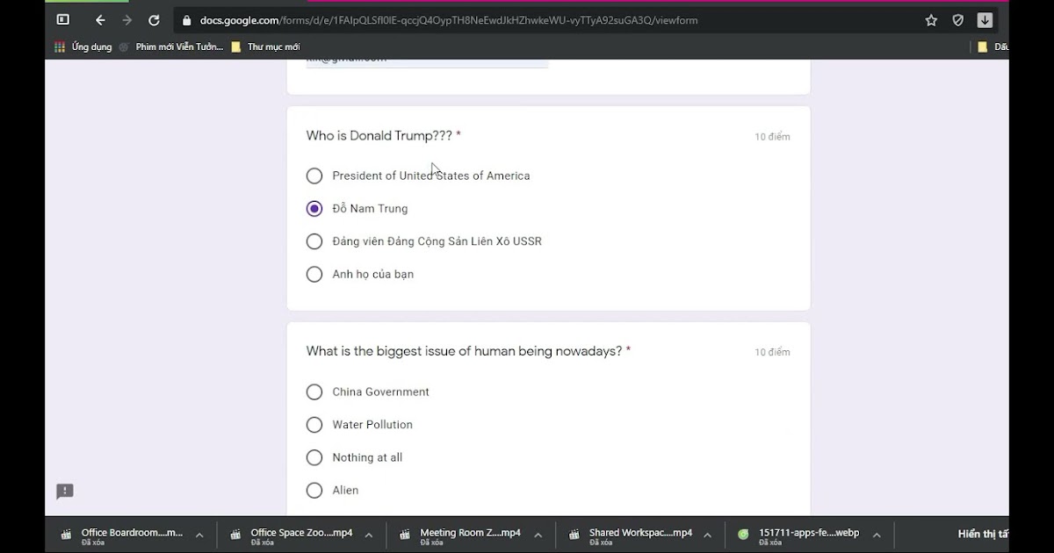Image resolution: width=1054 pixels, height=553 pixels.
Task: Click the email input field at top
Action: click(x=427, y=61)
